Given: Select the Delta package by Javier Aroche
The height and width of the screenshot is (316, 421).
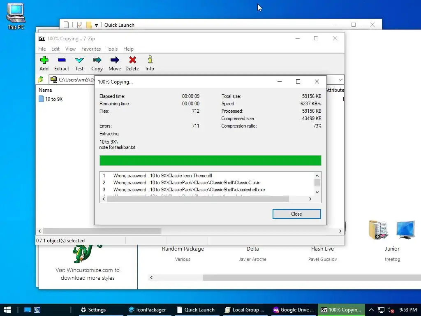Looking at the screenshot, I should coord(253,253).
